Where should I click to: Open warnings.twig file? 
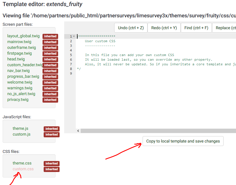point(20,88)
